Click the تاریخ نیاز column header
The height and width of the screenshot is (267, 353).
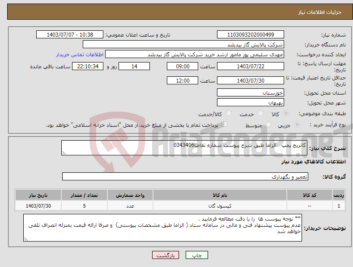(x=38, y=195)
